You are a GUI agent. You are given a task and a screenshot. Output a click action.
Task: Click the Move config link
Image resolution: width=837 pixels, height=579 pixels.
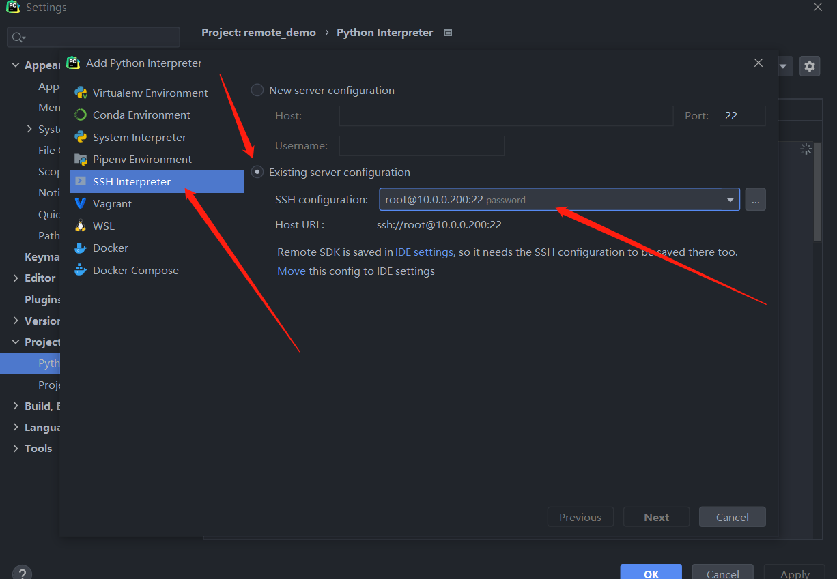[292, 271]
